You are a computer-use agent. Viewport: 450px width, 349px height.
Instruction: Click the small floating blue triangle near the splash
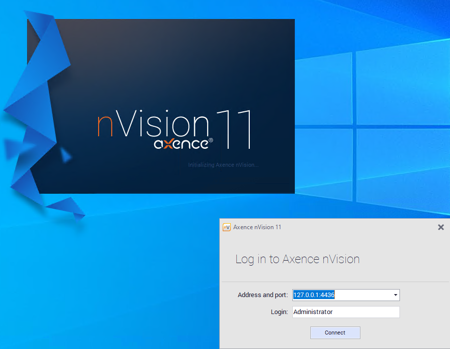click(x=66, y=156)
